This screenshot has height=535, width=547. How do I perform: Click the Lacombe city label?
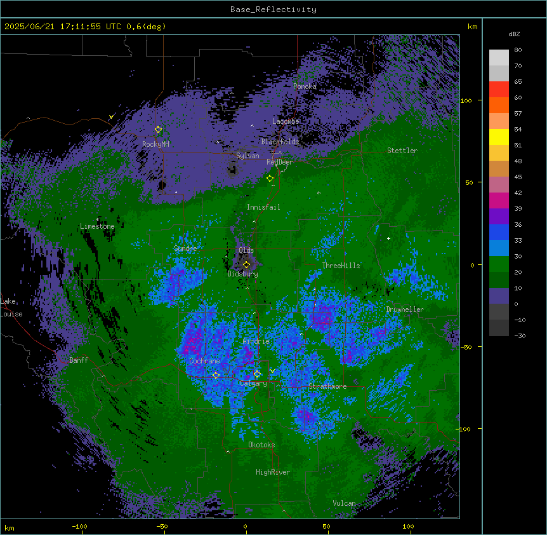click(x=286, y=121)
